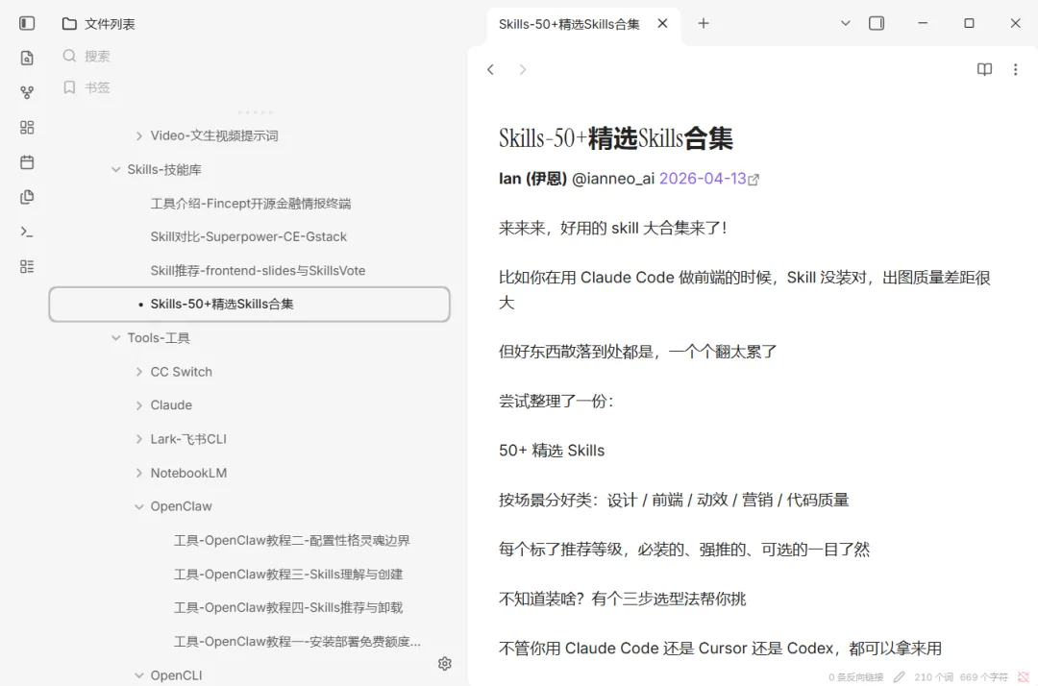Toggle the right sidebar panel icon
Image resolution: width=1038 pixels, height=686 pixels.
click(877, 23)
